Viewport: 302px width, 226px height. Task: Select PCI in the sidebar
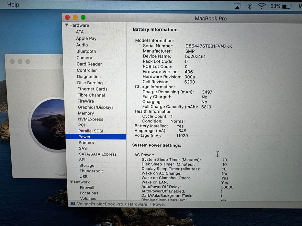click(82, 125)
